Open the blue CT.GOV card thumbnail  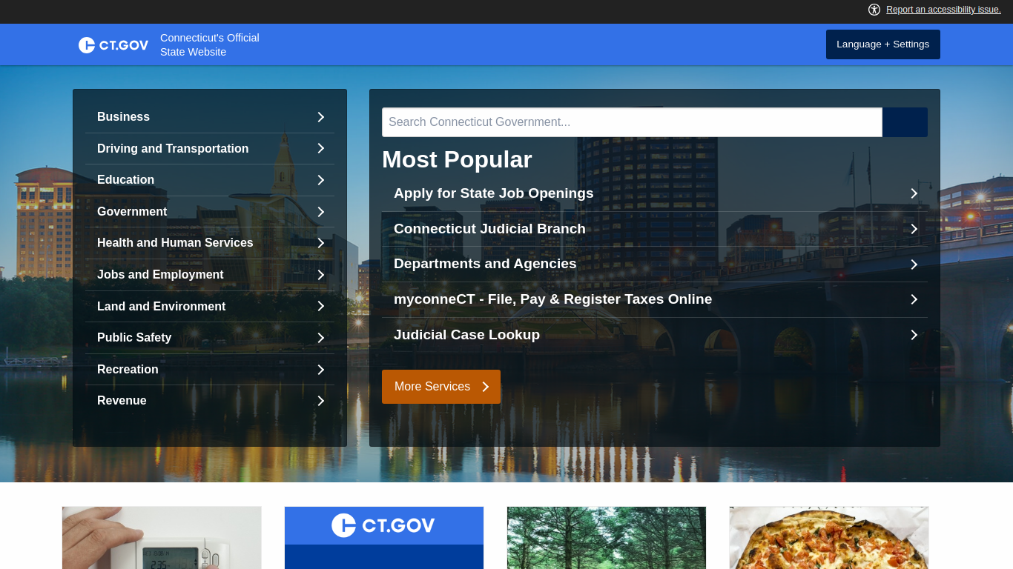coord(384,538)
